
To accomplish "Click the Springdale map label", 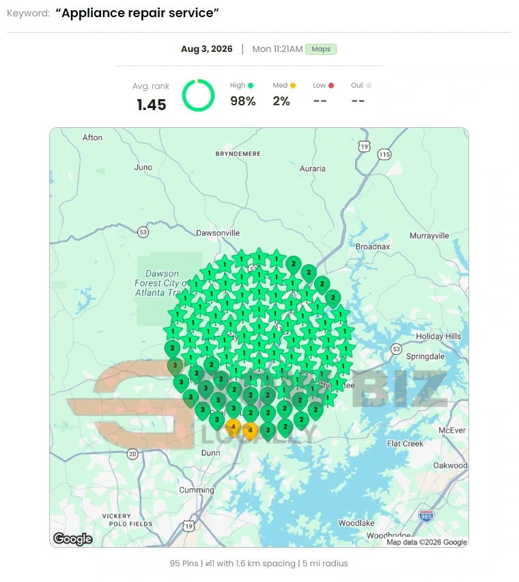I will point(425,356).
